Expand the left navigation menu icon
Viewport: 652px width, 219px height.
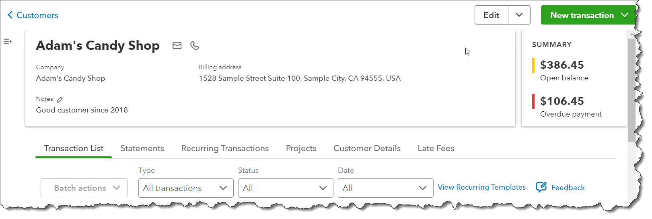click(8, 41)
